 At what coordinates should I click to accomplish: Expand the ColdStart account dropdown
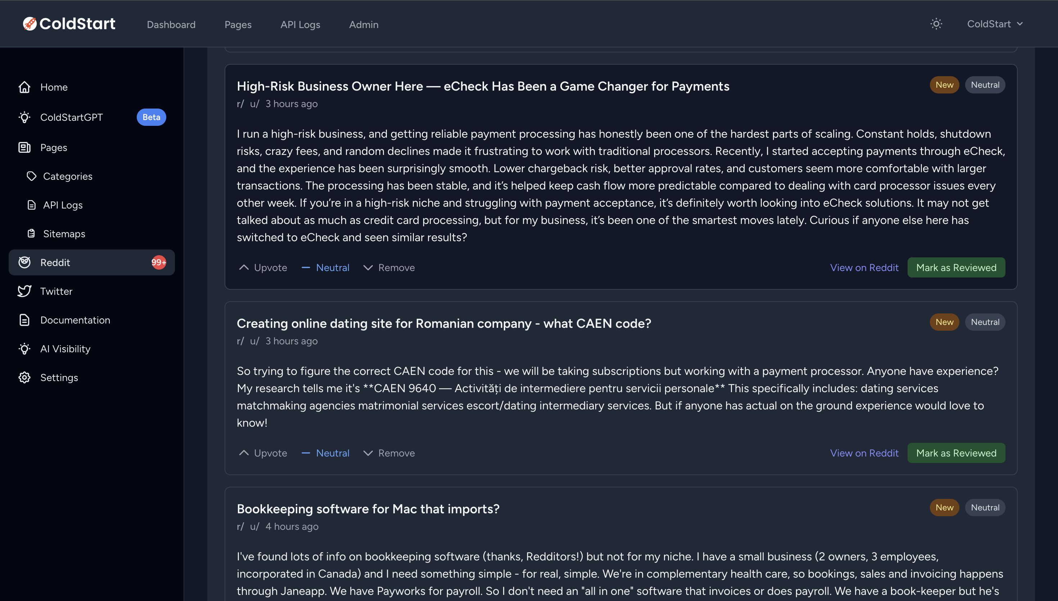995,24
